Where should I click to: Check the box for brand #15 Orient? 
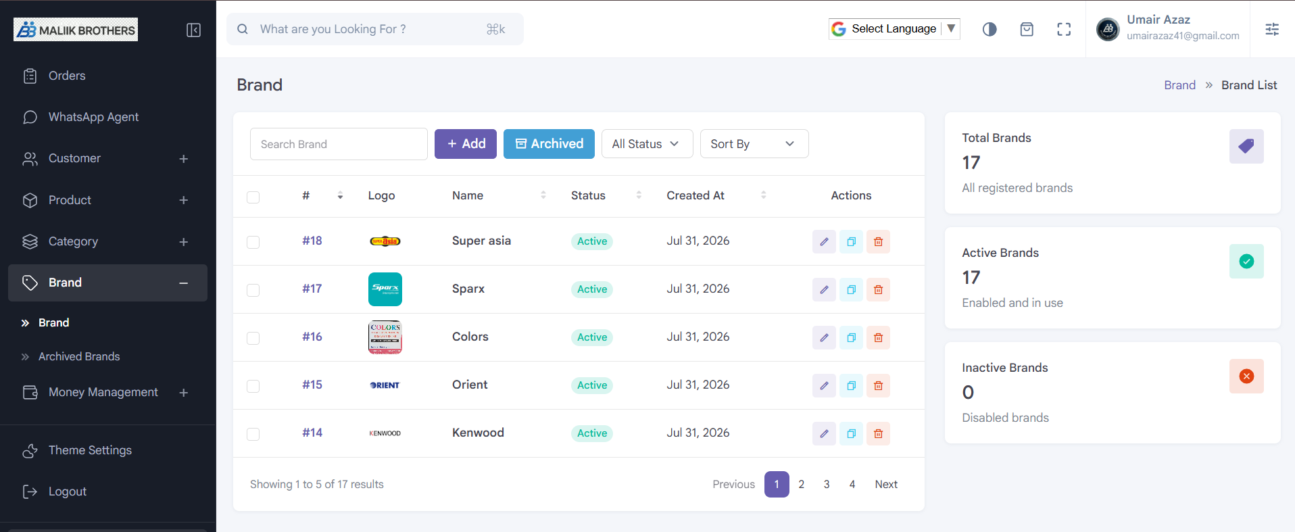(x=253, y=386)
